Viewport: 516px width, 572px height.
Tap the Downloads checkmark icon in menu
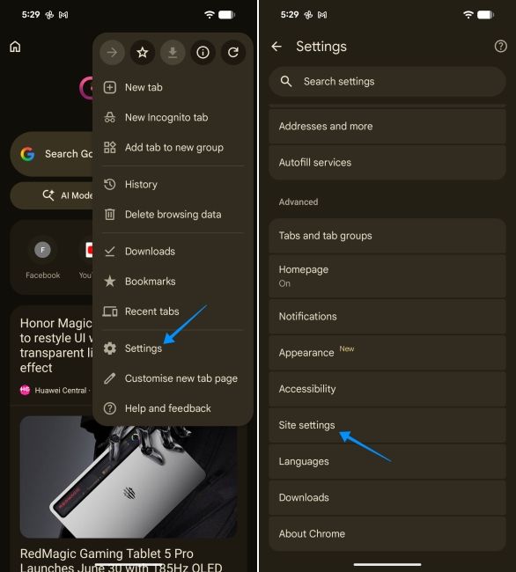point(110,252)
